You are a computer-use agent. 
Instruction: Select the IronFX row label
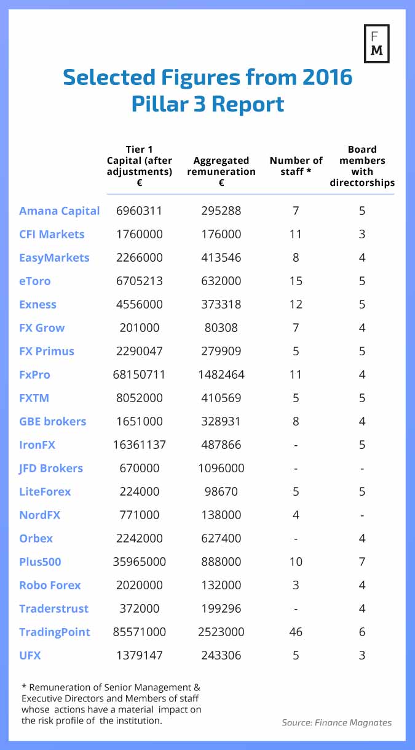click(x=37, y=445)
